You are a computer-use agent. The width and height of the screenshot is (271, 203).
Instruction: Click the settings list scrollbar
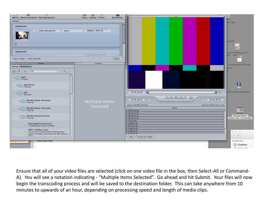71,84
